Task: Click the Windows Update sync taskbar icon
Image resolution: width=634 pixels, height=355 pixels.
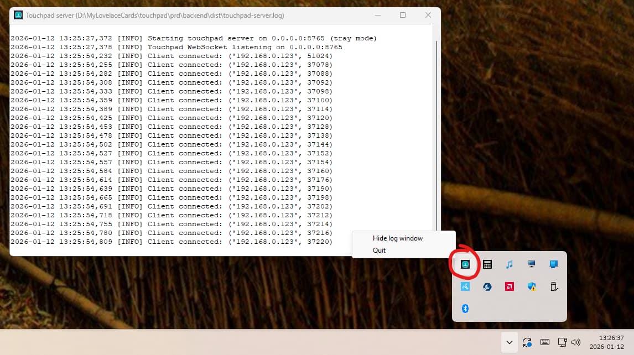Action: 527,342
